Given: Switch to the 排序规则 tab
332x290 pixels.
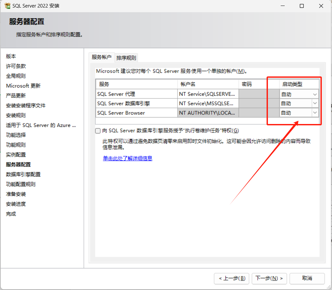Looking at the screenshot, I should 126,57.
